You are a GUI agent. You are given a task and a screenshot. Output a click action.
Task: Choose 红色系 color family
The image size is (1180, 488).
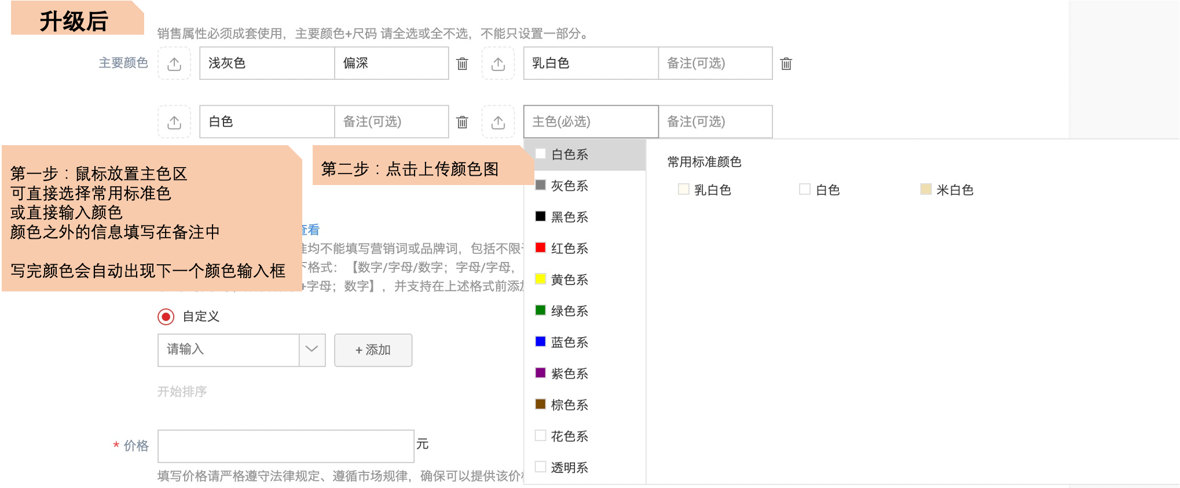pyautogui.click(x=585, y=248)
